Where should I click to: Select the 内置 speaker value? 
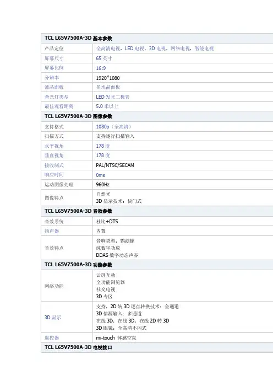pos(101,231)
